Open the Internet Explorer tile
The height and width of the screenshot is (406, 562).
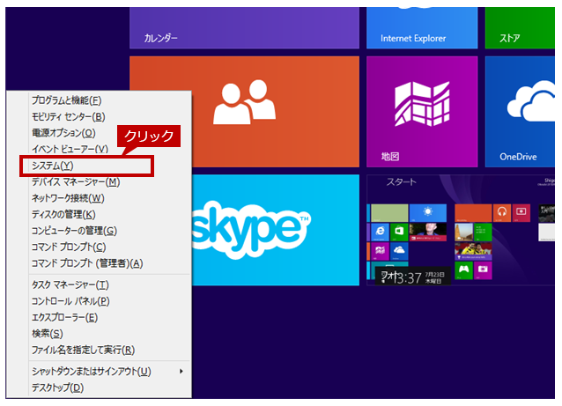pyautogui.click(x=422, y=27)
